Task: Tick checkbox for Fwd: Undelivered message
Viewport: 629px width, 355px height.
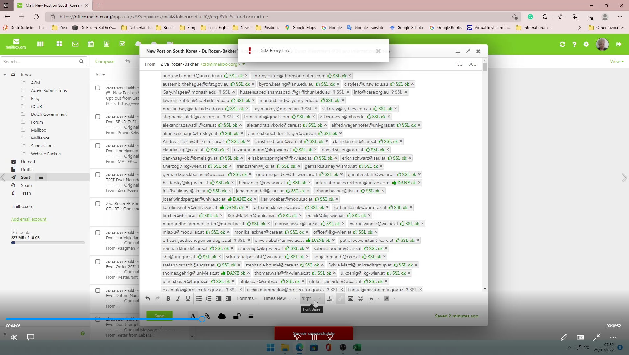Action: click(98, 146)
